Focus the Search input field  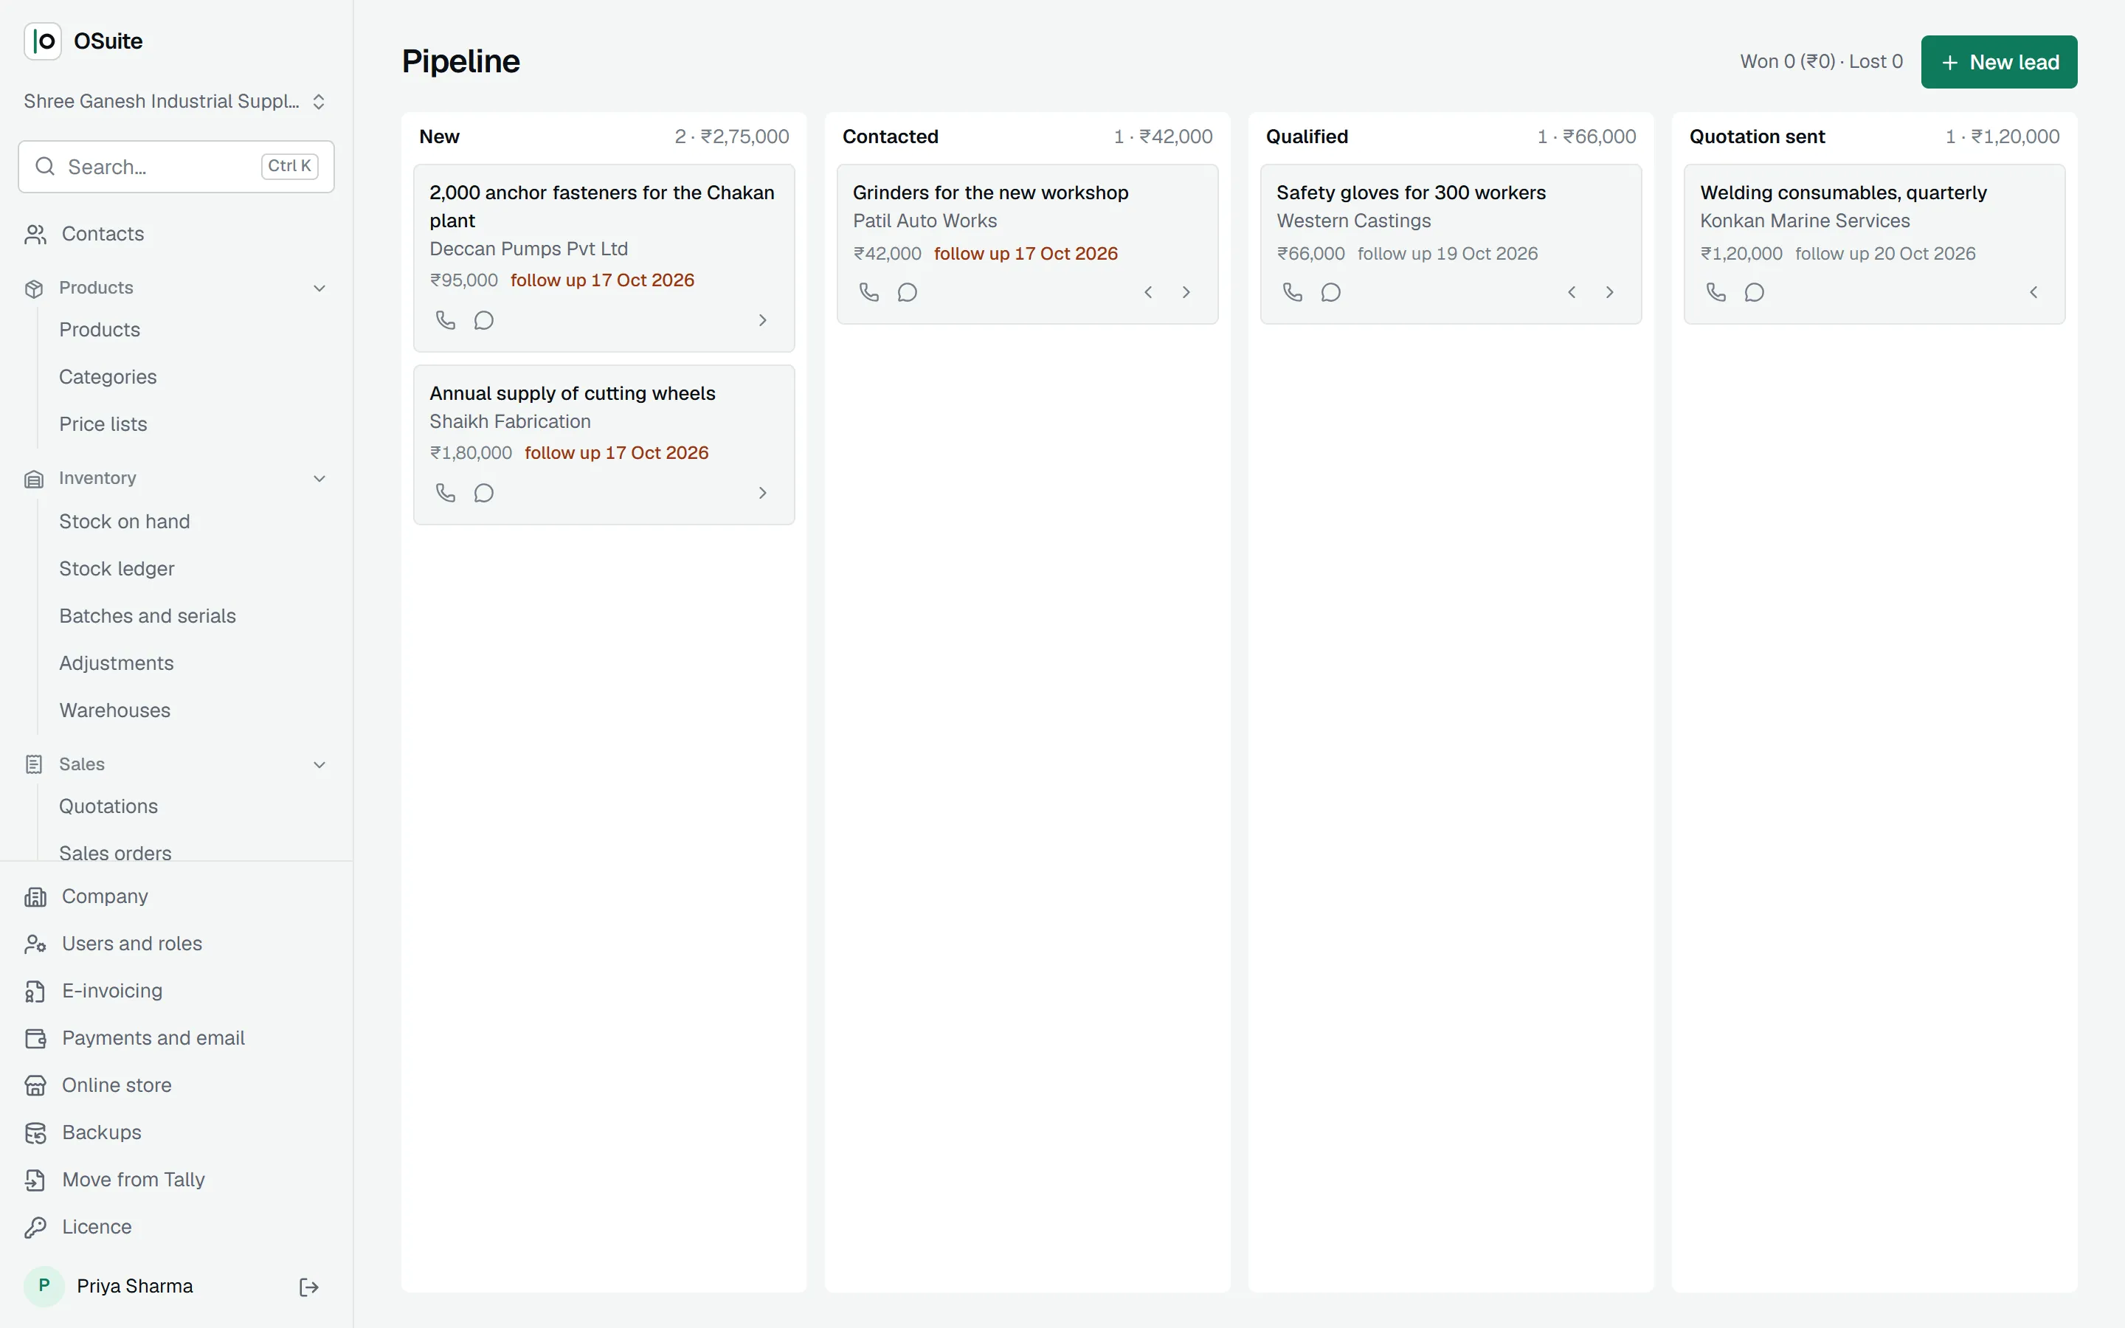pyautogui.click(x=176, y=167)
